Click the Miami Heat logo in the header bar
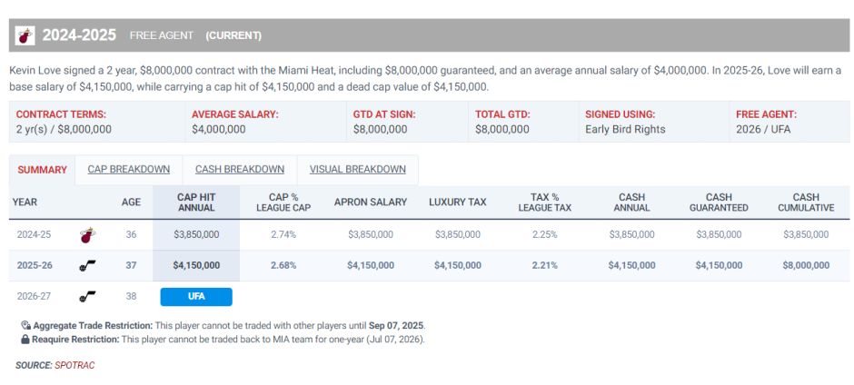Viewport: 854px width, 385px height. point(25,35)
